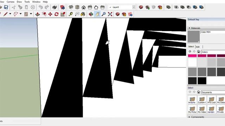Select the Rotate tool
This screenshot has width=225, height=126.
[57, 14]
